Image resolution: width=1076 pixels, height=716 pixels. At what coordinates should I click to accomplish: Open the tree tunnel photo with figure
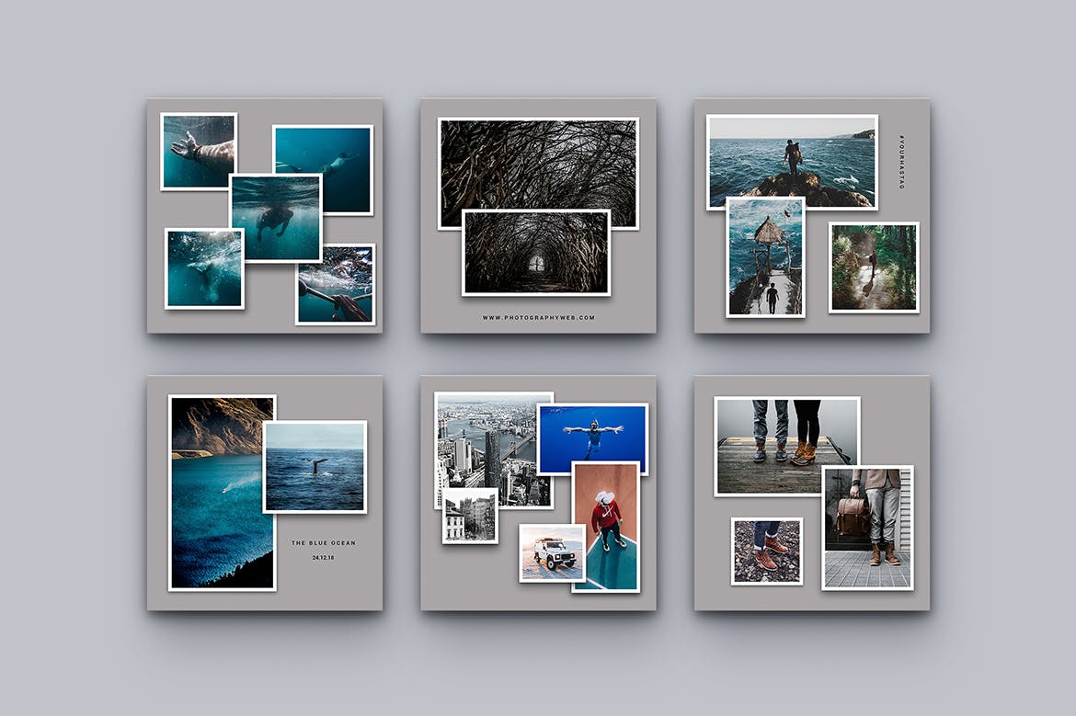point(536,253)
